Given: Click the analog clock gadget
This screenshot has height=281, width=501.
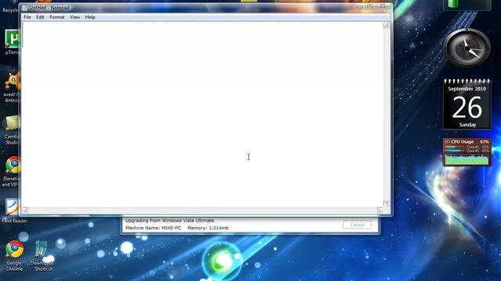Looking at the screenshot, I should [467, 48].
